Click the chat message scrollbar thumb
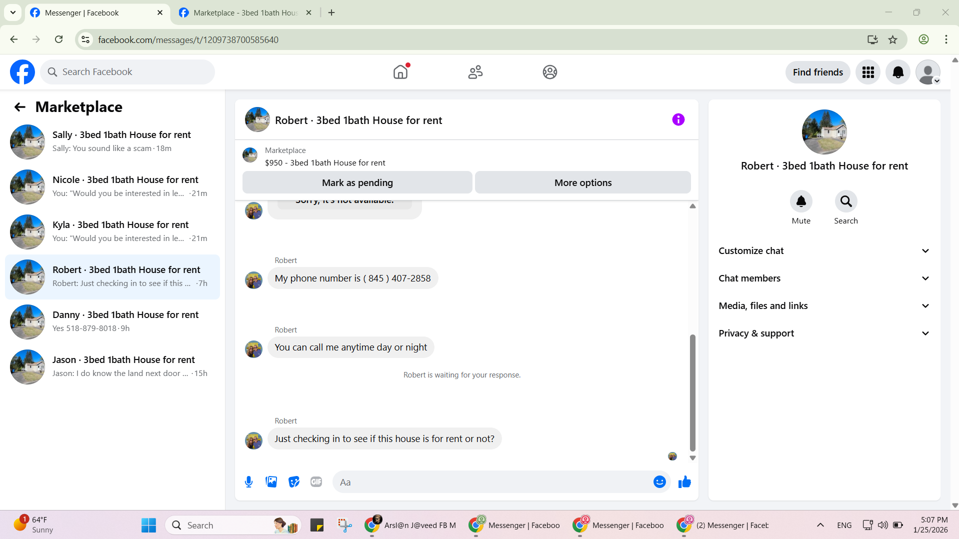The height and width of the screenshot is (539, 959). coord(692,392)
